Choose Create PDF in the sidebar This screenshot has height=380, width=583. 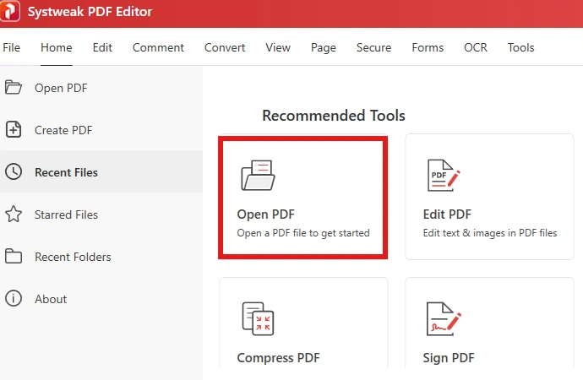click(101, 130)
